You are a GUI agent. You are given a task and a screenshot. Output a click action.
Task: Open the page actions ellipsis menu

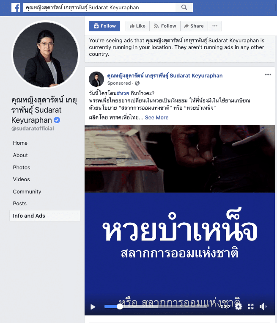[x=215, y=26]
